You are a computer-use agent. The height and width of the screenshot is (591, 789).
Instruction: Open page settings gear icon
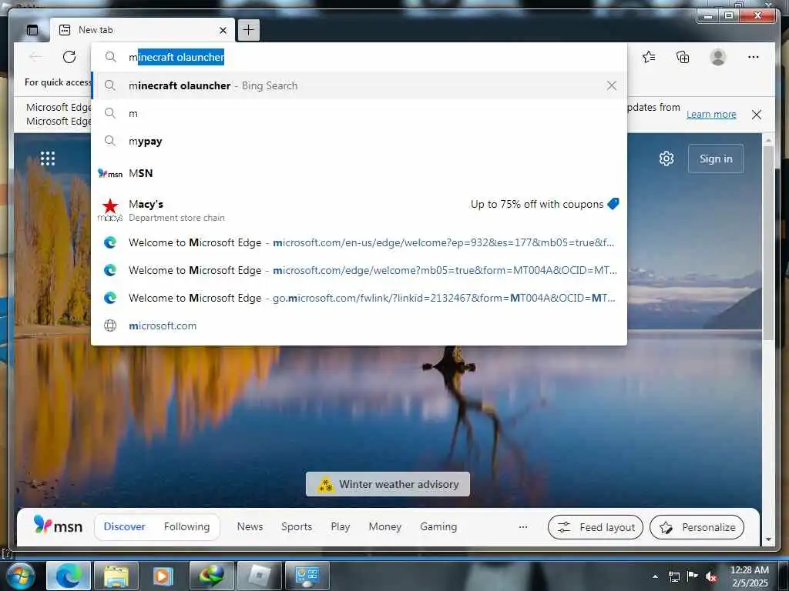(666, 159)
